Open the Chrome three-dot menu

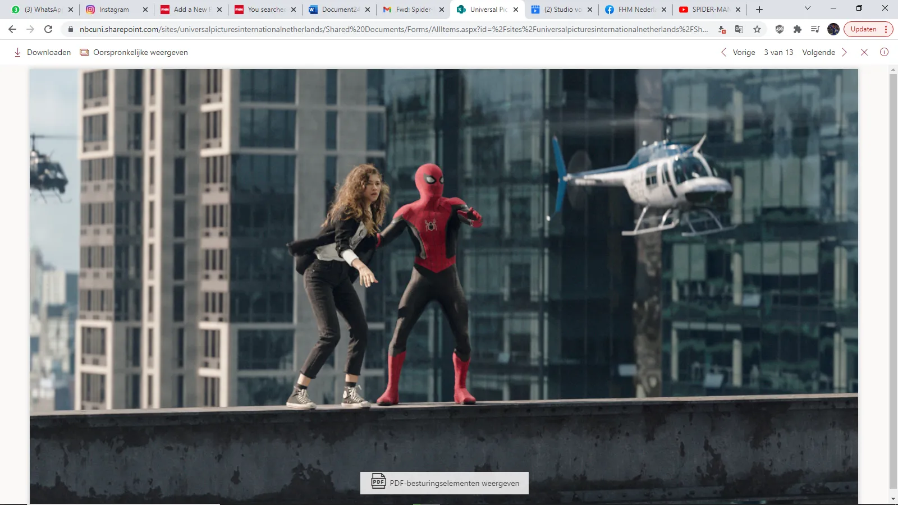[886, 29]
